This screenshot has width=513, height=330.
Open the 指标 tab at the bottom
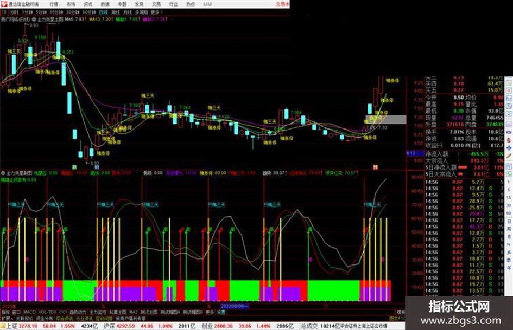(5, 312)
